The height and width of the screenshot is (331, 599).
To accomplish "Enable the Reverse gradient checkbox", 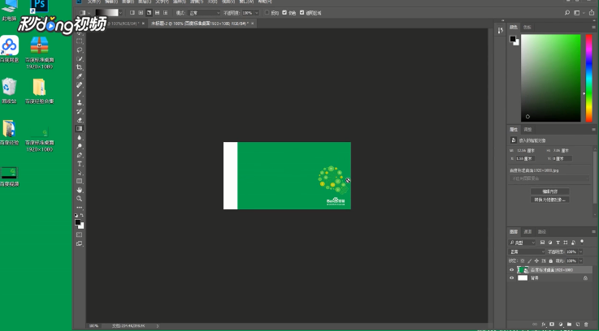I will tap(267, 13).
